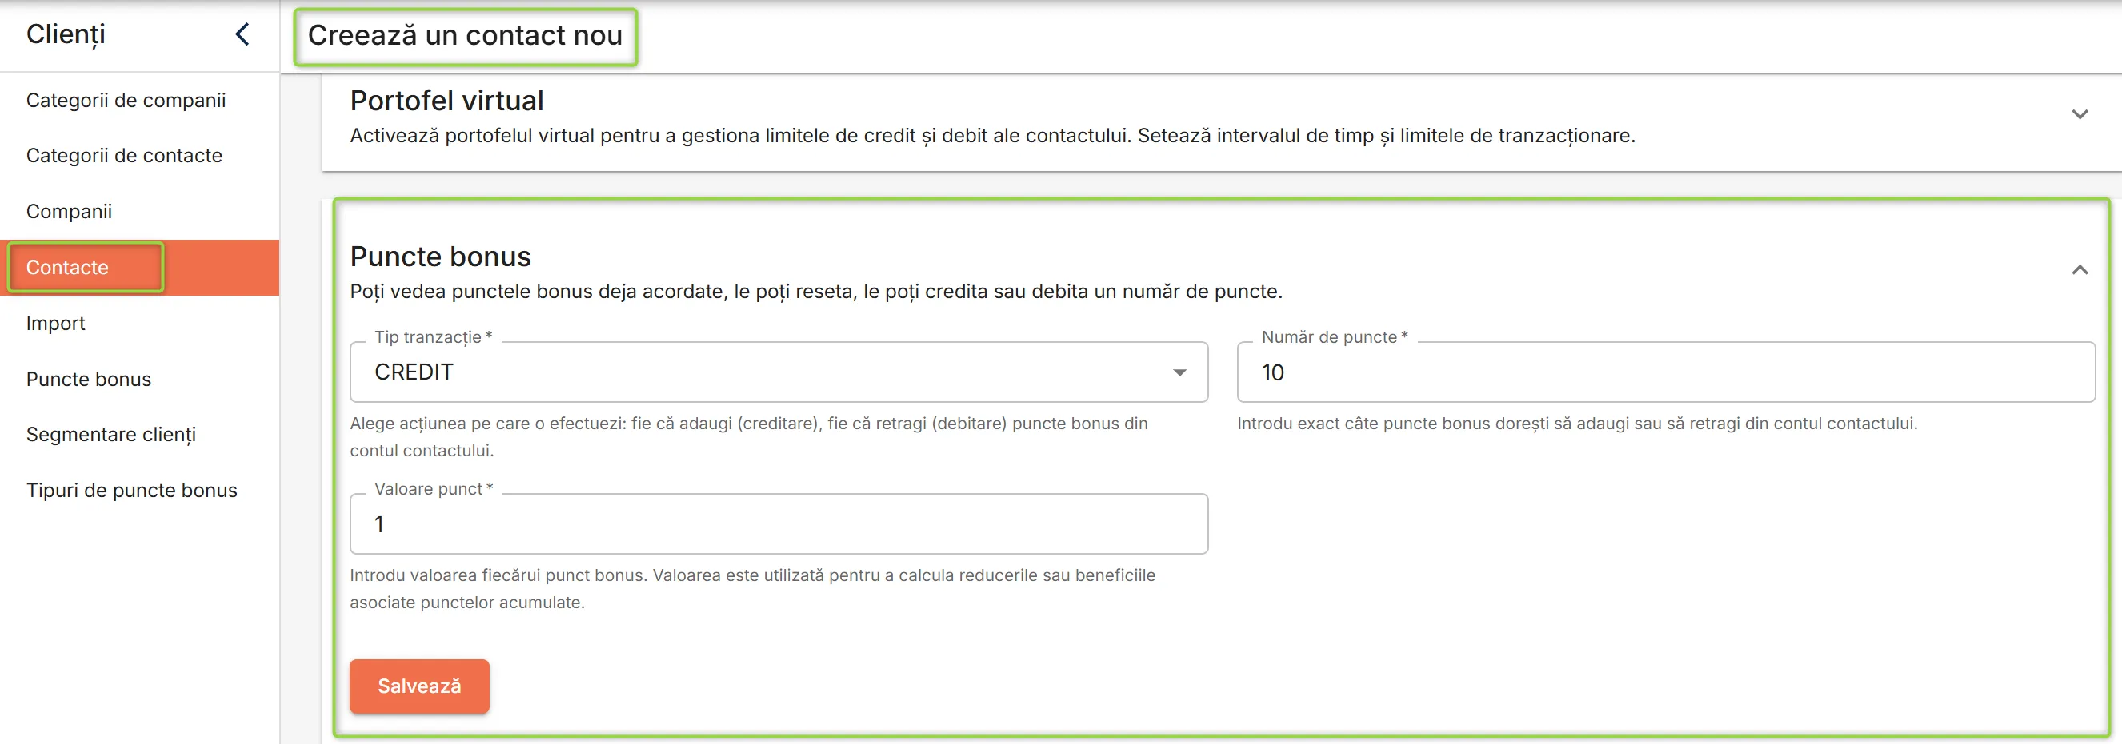The image size is (2122, 744).
Task: Click the Număr de puncte helper text
Action: tap(1576, 424)
